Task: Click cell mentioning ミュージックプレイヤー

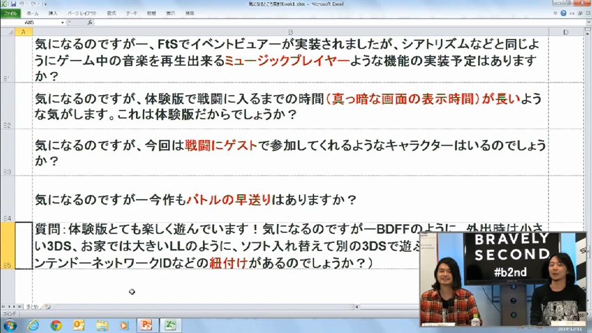Action: 290,60
